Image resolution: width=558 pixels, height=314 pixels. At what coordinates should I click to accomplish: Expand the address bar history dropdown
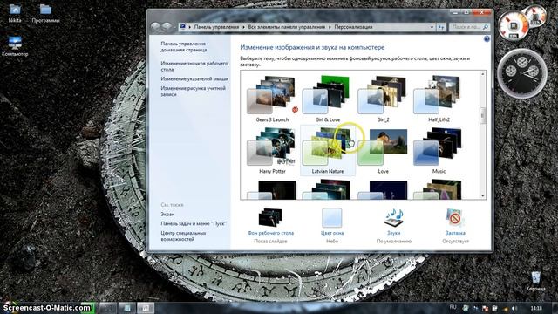[x=432, y=27]
